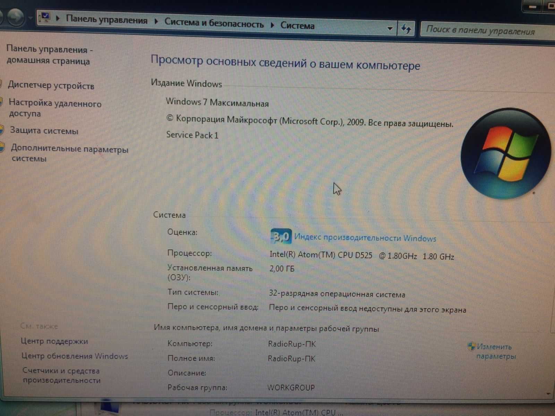This screenshot has height=416, width=555.
Task: Open Настройка удаленного доступа link
Action: point(55,108)
